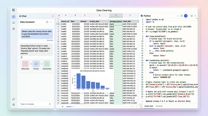
Task: Run the Python code
Action: point(186,16)
